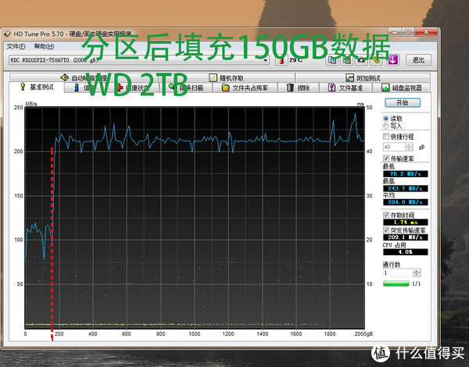Viewport: 469px width, 367px height.
Task: Click the green progress bar
Action: [396, 283]
